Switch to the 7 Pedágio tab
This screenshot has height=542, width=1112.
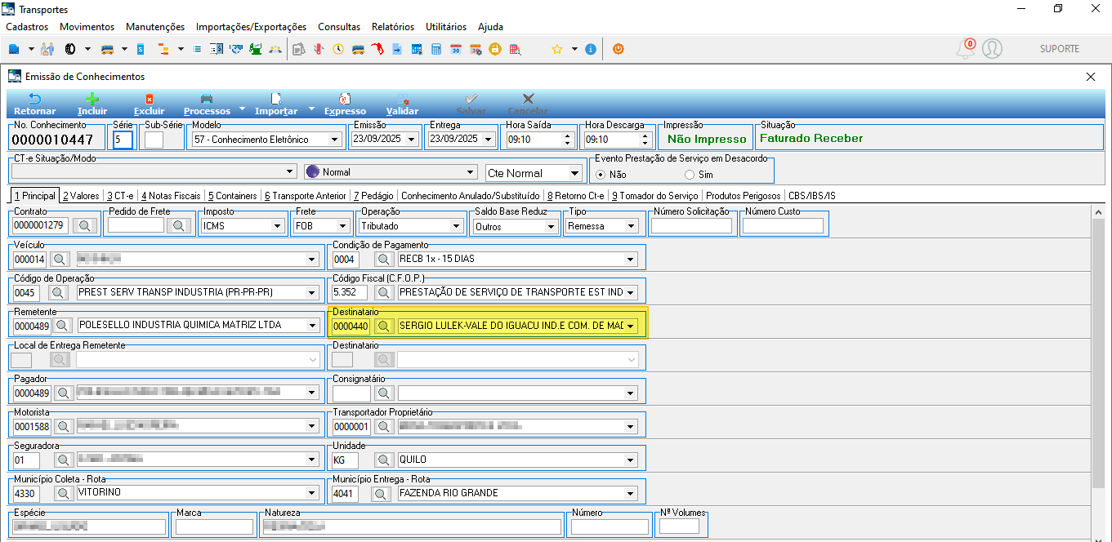pos(373,196)
